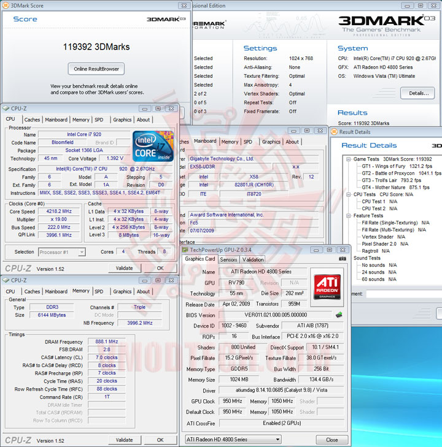Click the ATI CrossFire Enabled (2 GPUs) field
The image size is (442, 447).
(x=282, y=423)
